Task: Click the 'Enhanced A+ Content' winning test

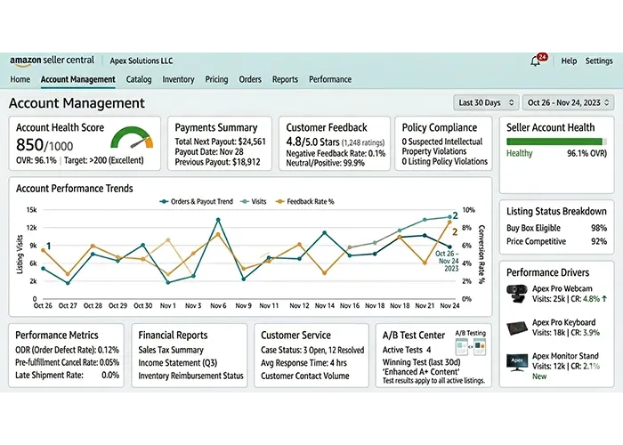Action: [421, 372]
